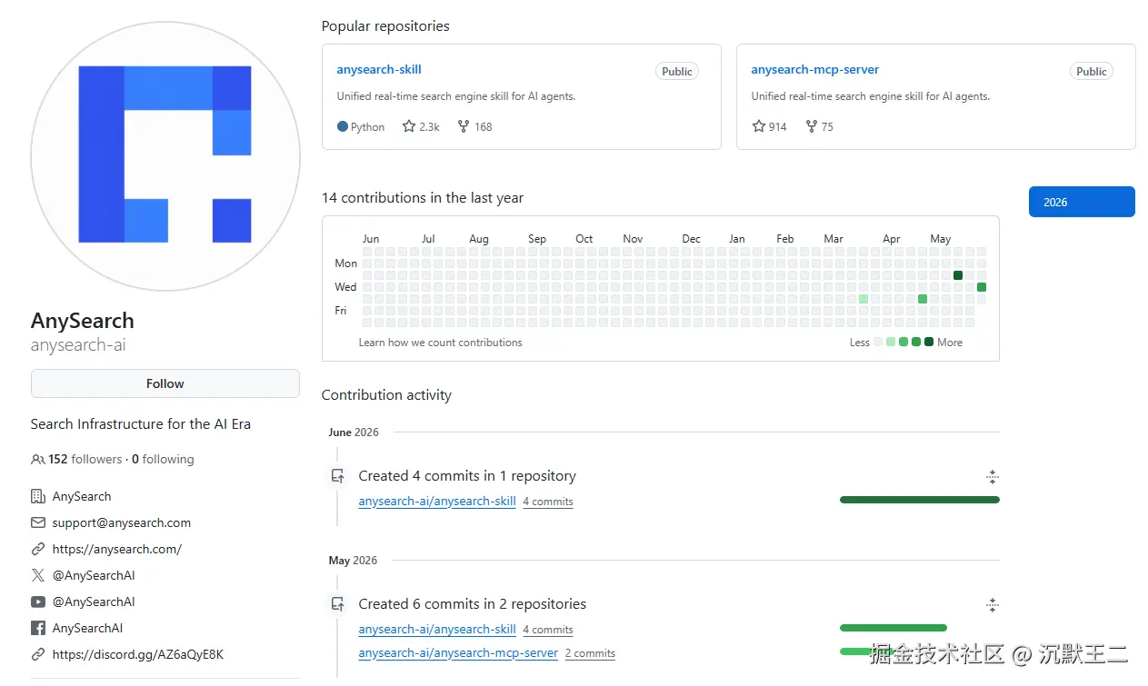
Task: Open the YouTube channel @AnySearchAI
Action: pyautogui.click(x=94, y=601)
